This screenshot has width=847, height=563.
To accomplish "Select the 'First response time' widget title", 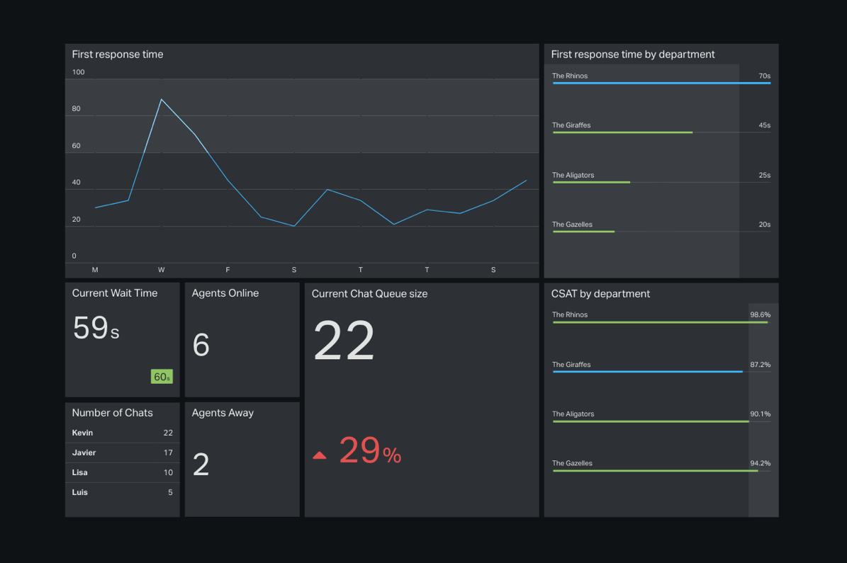I will pyautogui.click(x=117, y=54).
